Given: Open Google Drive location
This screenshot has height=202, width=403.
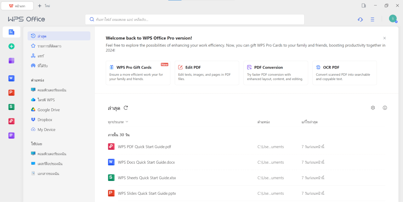Looking at the screenshot, I should [59, 110].
